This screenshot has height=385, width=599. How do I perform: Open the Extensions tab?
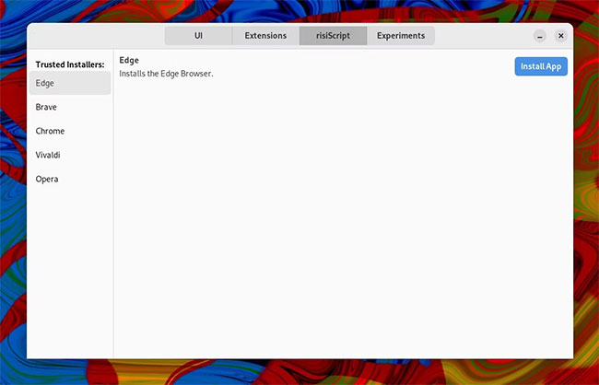(x=265, y=36)
